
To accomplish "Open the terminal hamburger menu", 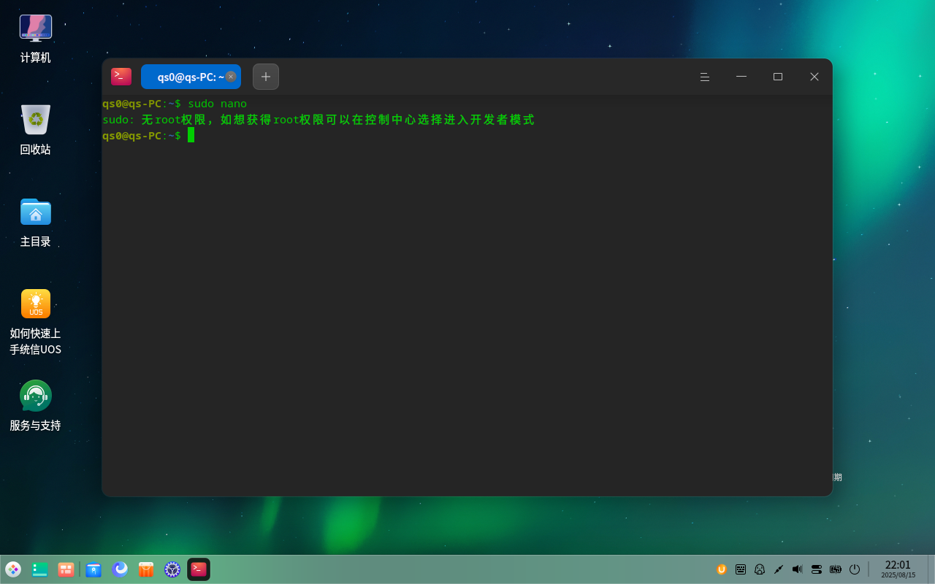I will click(x=705, y=77).
